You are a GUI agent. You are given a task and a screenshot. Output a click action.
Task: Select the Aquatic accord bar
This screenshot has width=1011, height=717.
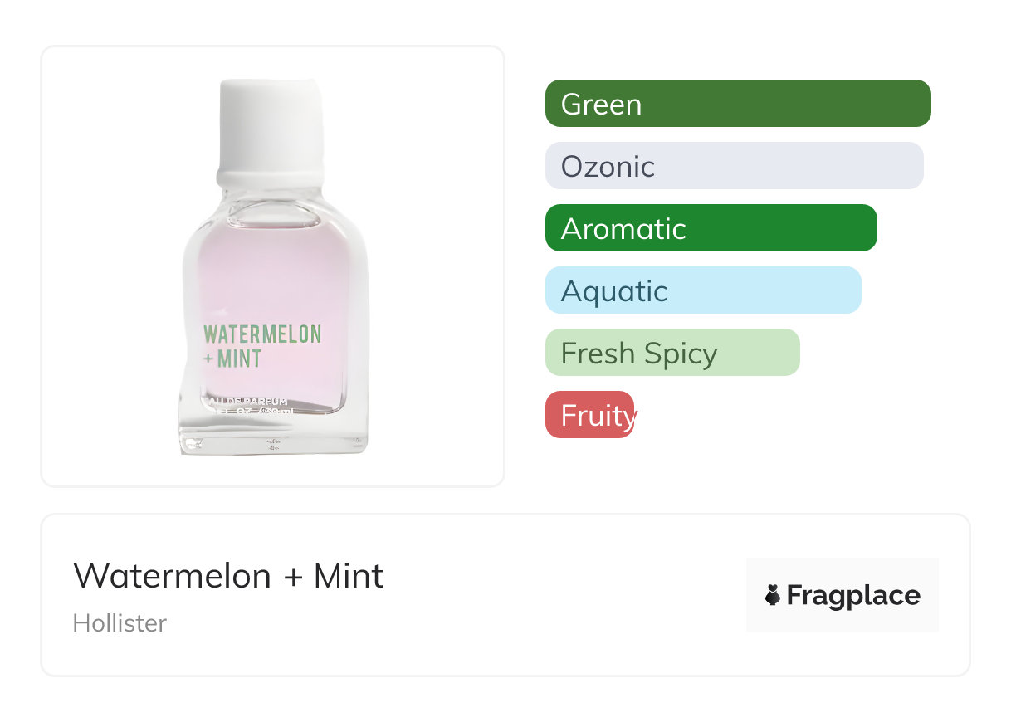click(703, 290)
